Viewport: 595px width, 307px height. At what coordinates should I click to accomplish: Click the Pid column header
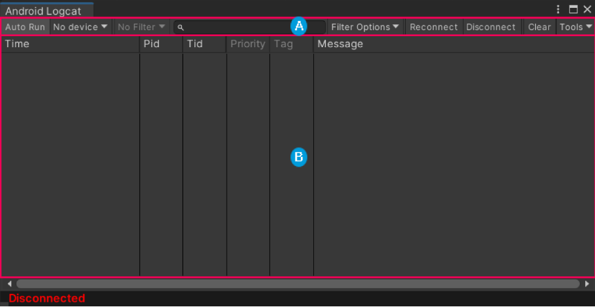point(162,44)
